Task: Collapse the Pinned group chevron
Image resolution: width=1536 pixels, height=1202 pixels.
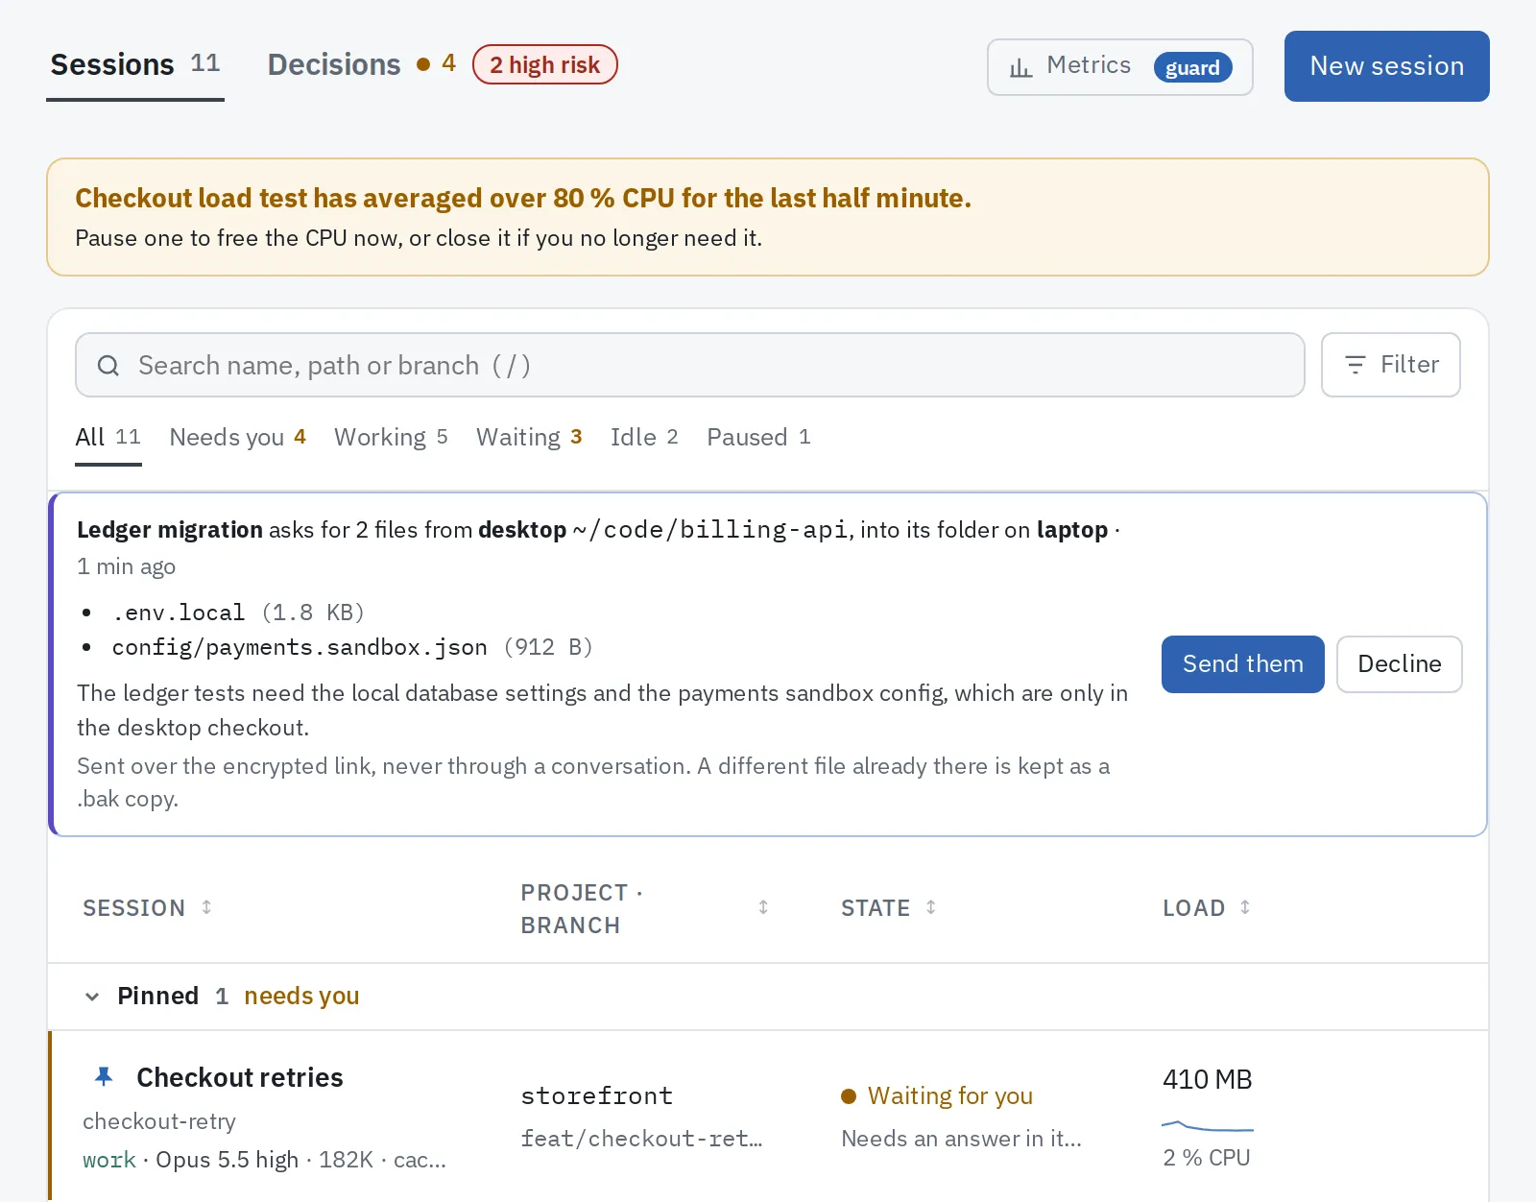Action: tap(92, 997)
